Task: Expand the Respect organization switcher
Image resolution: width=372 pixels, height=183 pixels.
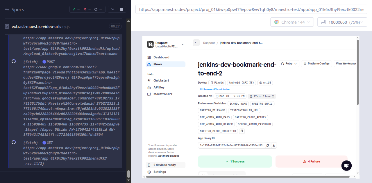Action: 183,45
